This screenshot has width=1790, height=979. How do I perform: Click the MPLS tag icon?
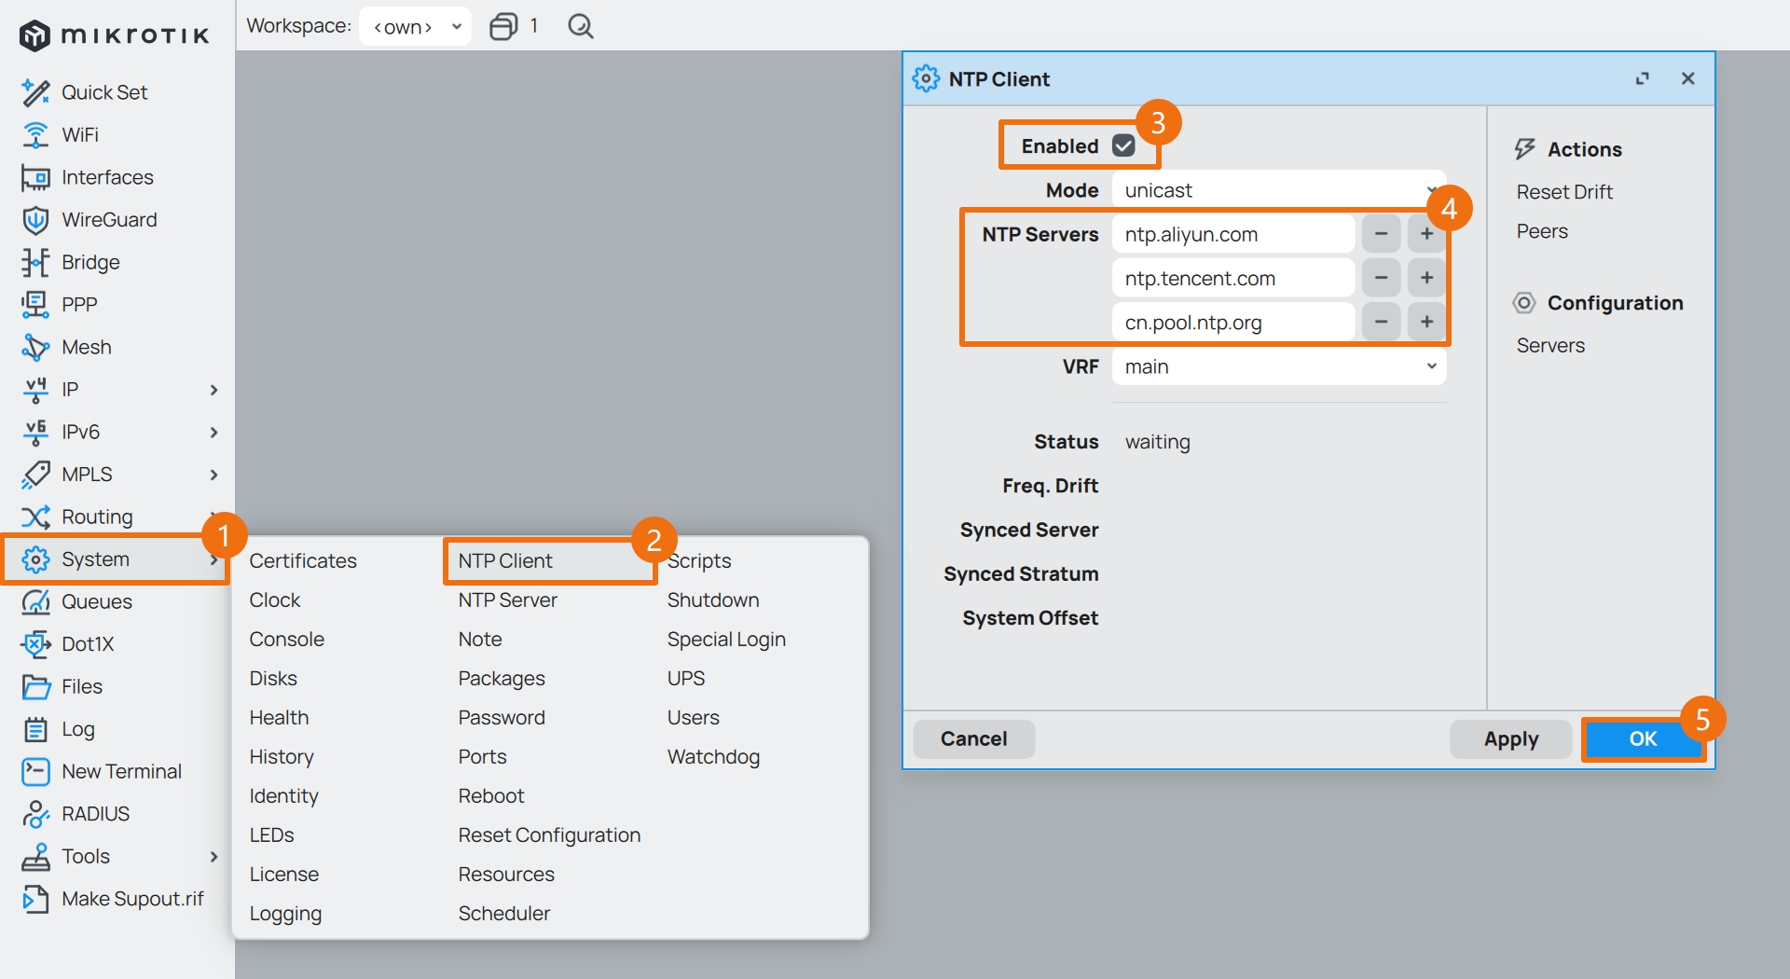[35, 475]
